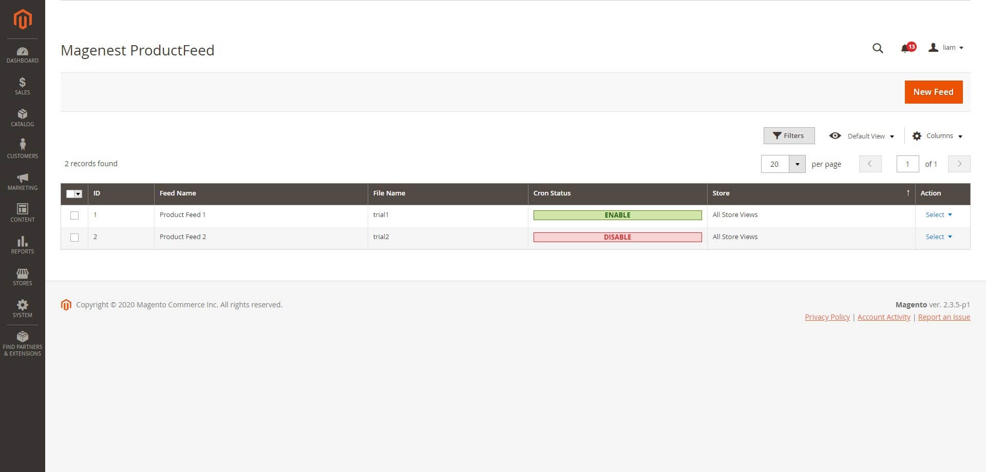Screen dimensions: 986x472
Task: Open the Customers sidebar menu
Action: tap(23, 150)
